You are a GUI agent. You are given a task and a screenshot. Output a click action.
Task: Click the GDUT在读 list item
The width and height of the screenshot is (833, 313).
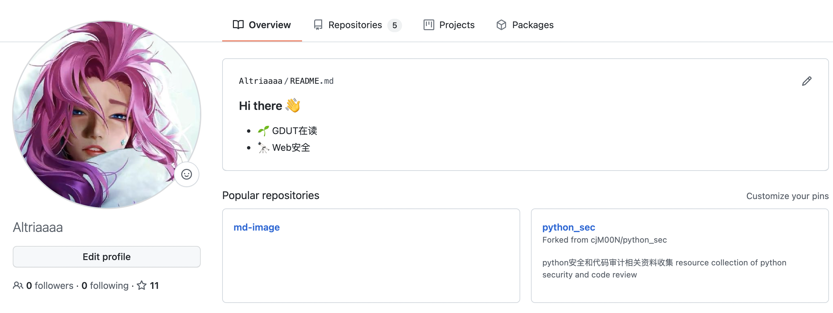(x=288, y=131)
